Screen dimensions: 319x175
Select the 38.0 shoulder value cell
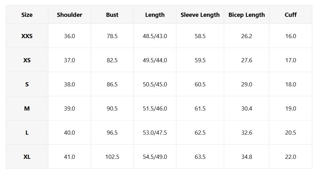tap(69, 84)
